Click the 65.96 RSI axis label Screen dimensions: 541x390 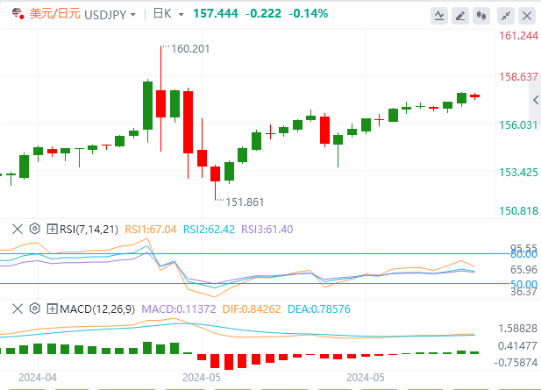(523, 270)
